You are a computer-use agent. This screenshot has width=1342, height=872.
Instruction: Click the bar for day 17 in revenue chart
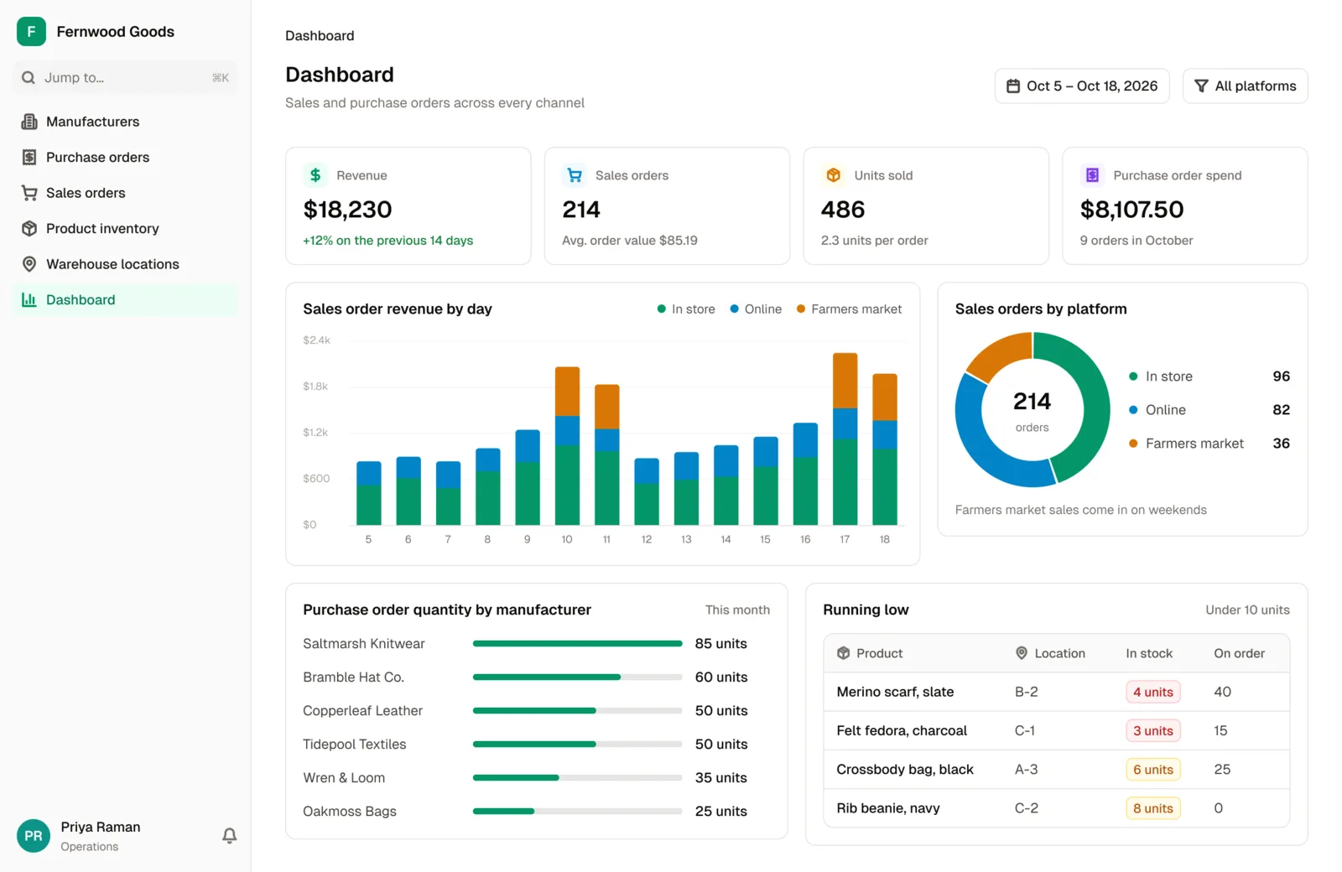pos(845,439)
